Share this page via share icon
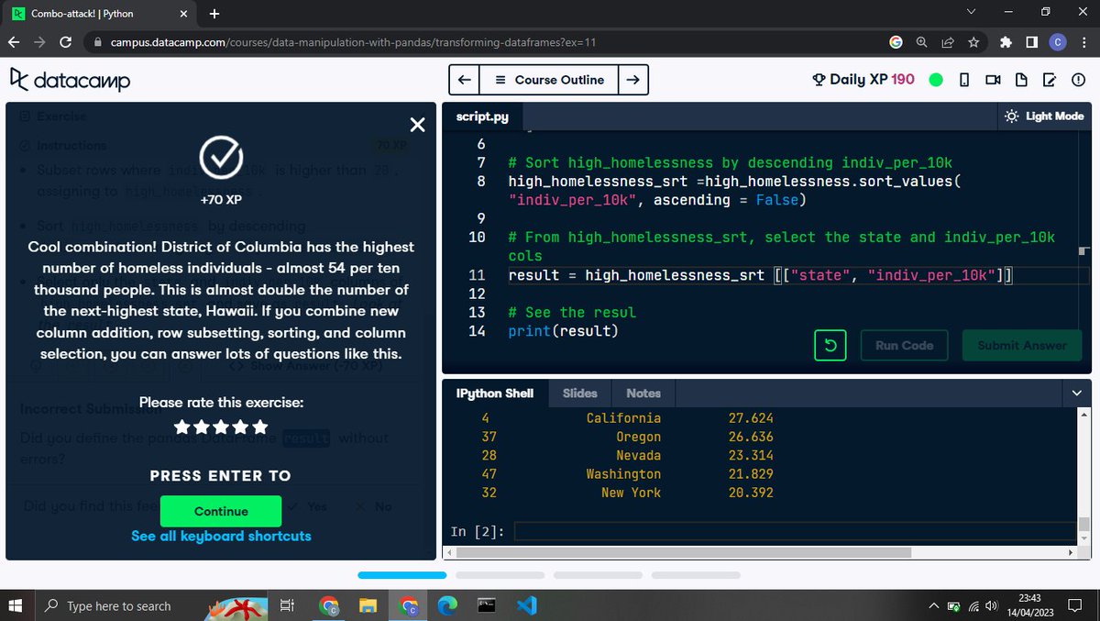Image resolution: width=1100 pixels, height=621 pixels. tap(947, 42)
